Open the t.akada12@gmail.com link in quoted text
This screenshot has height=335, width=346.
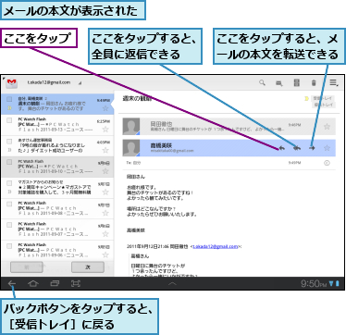pyautogui.click(x=216, y=246)
